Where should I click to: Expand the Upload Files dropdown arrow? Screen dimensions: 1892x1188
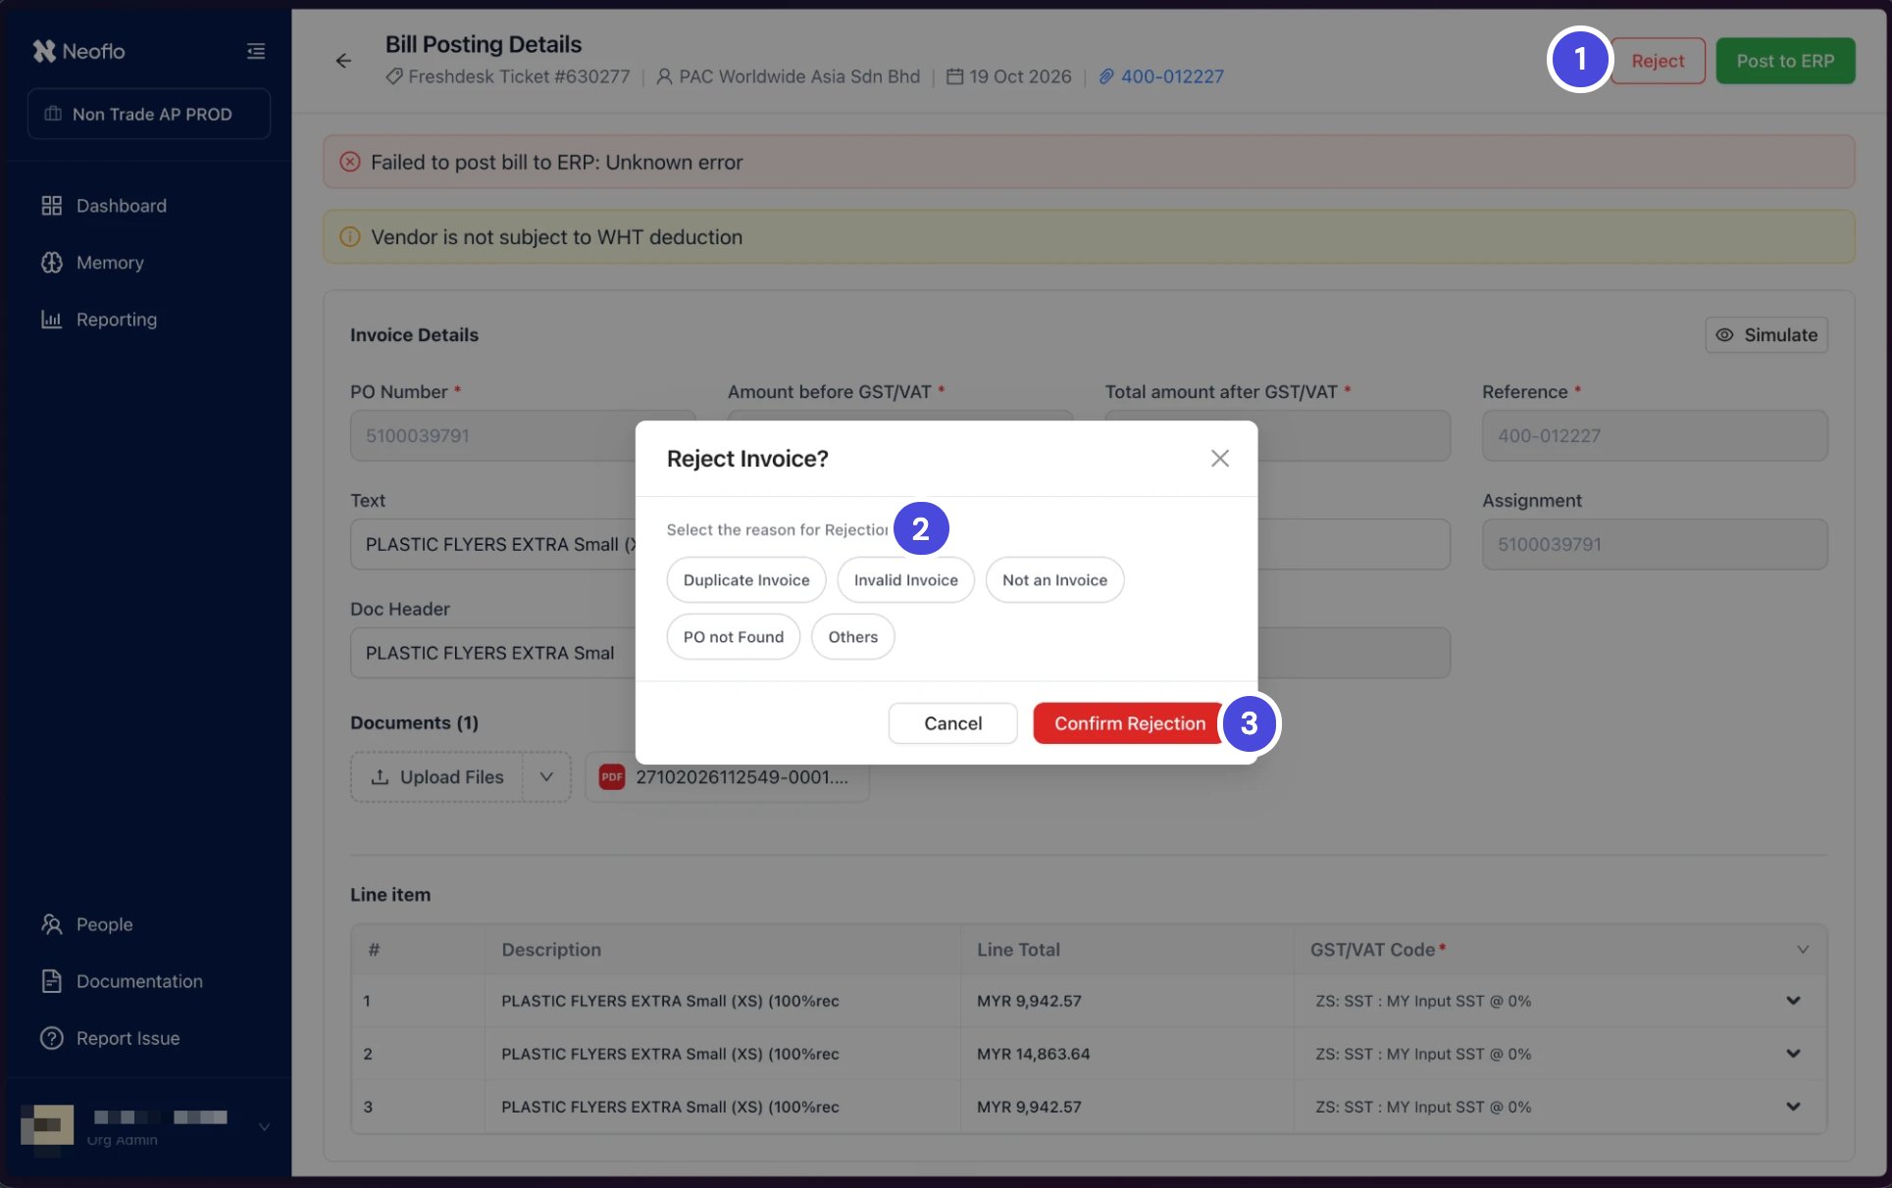(546, 777)
